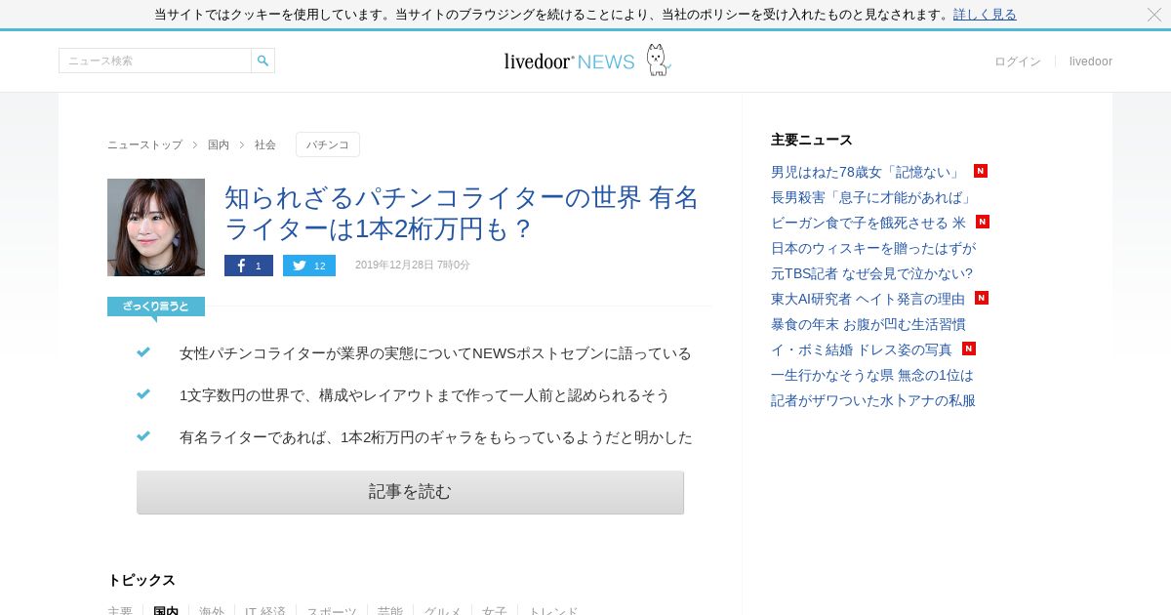Click the ニュース検索 search field

pyautogui.click(x=155, y=61)
